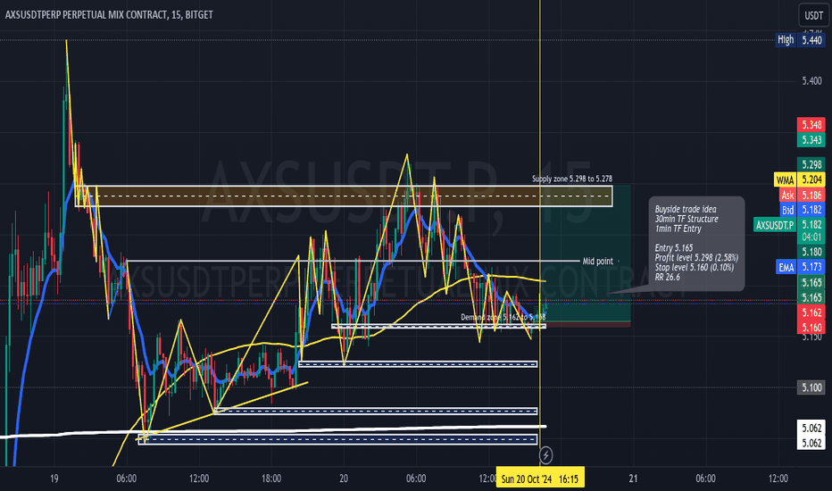
Task: Select the red 5.348 price label
Action: click(811, 125)
